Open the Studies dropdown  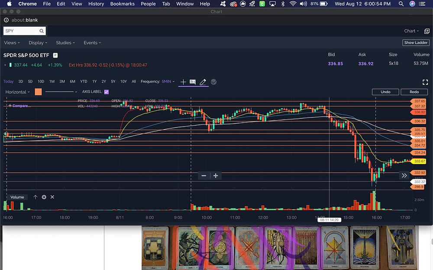tap(65, 43)
